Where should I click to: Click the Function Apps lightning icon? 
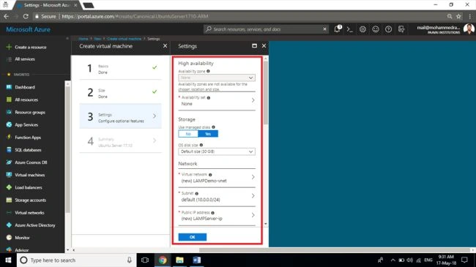9,137
